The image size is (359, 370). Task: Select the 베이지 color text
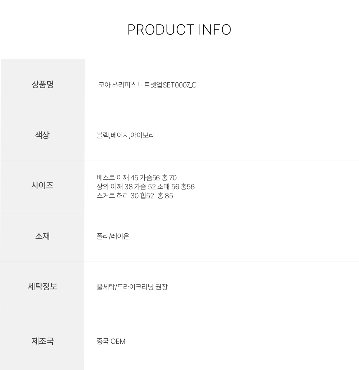(x=120, y=136)
